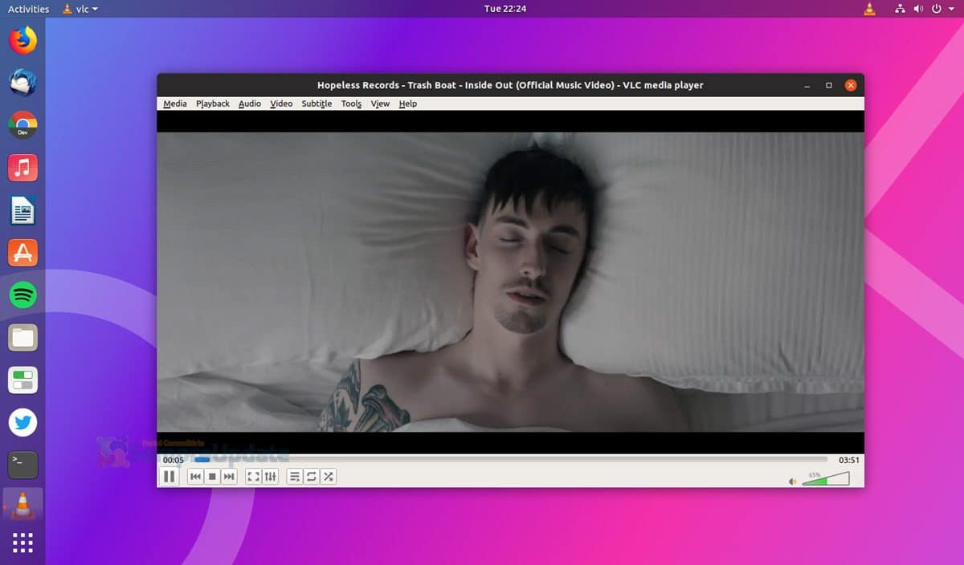Launch Firefox from the dock
Image resolution: width=964 pixels, height=565 pixels.
pos(22,40)
